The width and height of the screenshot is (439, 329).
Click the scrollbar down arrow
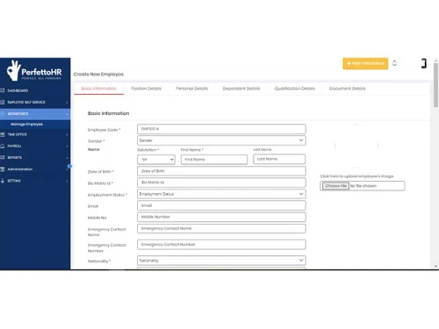(435, 267)
